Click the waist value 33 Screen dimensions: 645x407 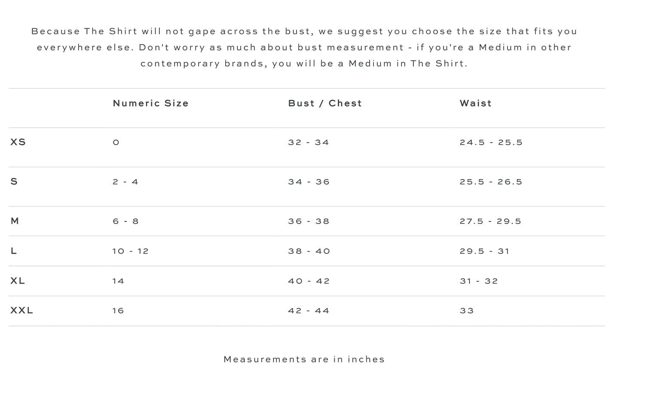[x=467, y=311]
